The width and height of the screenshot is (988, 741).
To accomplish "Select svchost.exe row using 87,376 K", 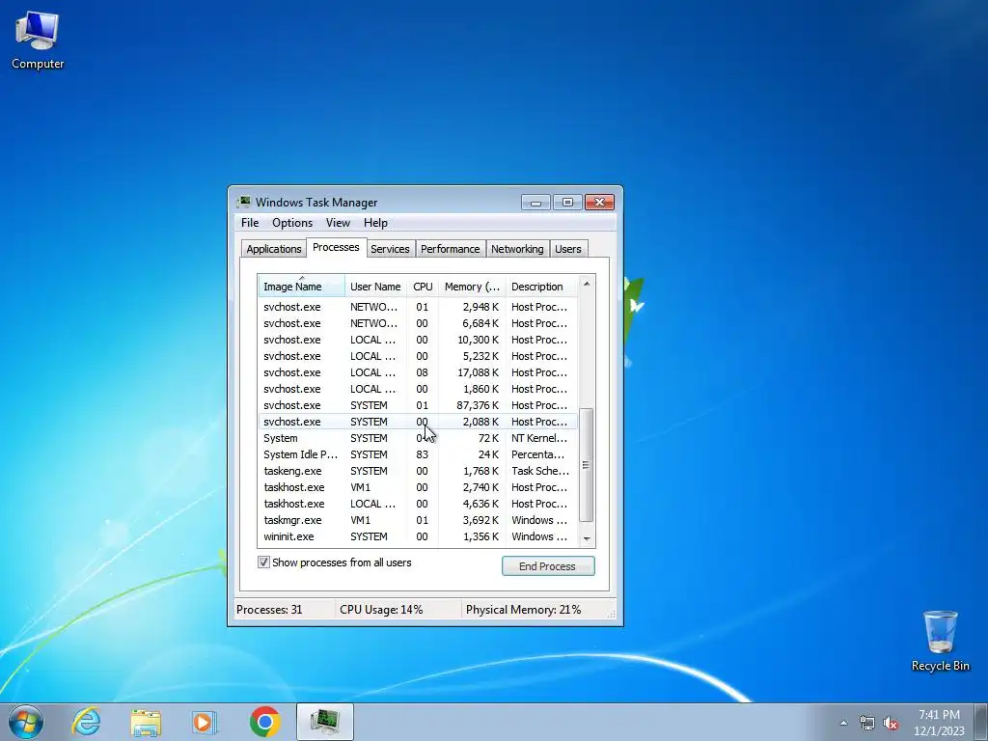I will [x=418, y=405].
